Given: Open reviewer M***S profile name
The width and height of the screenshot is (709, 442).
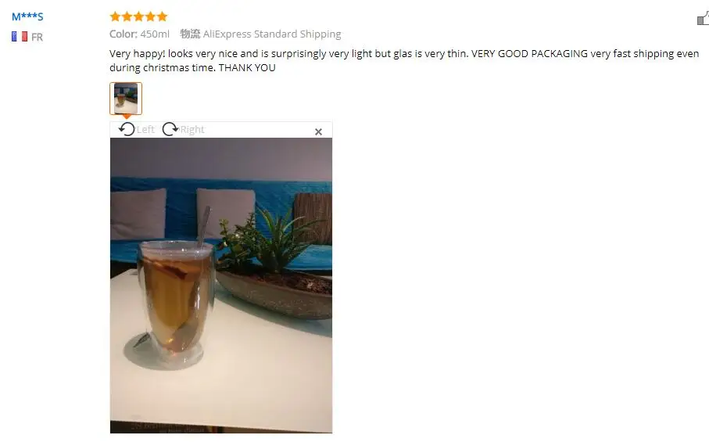Looking at the screenshot, I should coord(27,16).
